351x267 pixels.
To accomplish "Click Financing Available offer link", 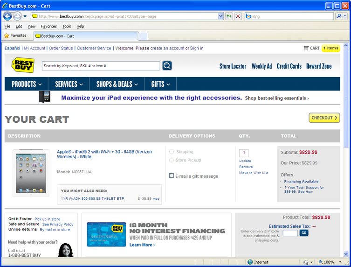I will click(301, 182).
